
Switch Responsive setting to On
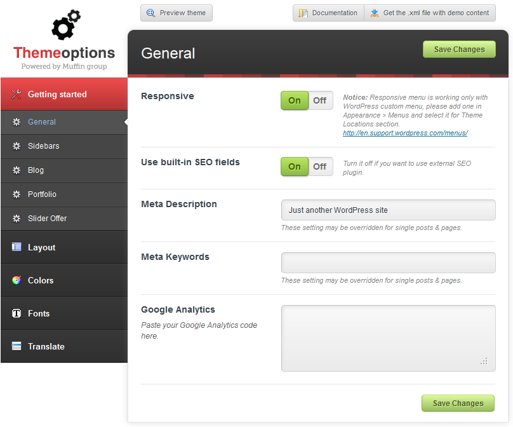295,100
